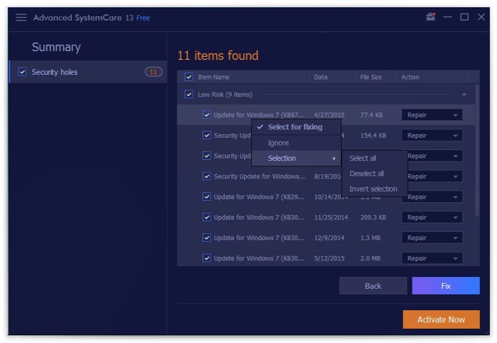This screenshot has height=343, width=497.
Task: Close the Advanced SystemCare window
Action: click(x=481, y=17)
